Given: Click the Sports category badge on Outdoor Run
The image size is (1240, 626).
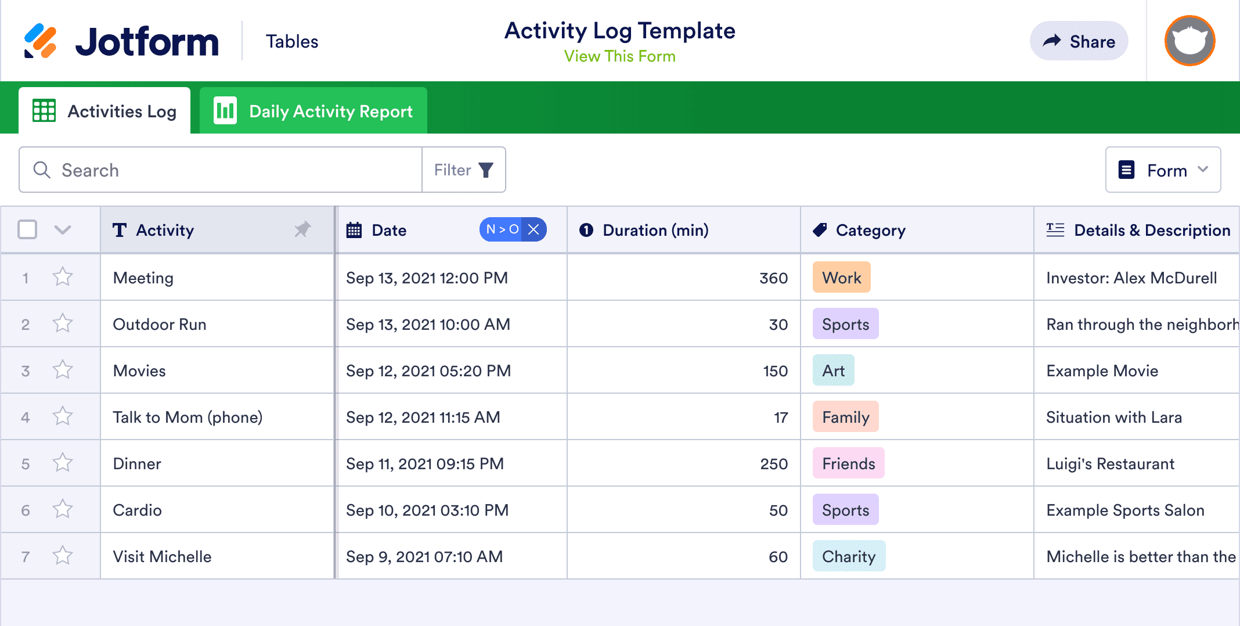Looking at the screenshot, I should tap(845, 324).
